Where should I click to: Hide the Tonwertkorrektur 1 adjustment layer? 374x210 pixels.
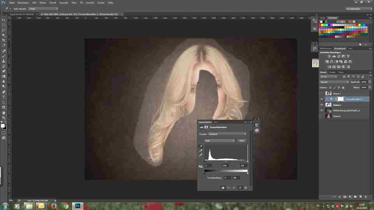322,99
